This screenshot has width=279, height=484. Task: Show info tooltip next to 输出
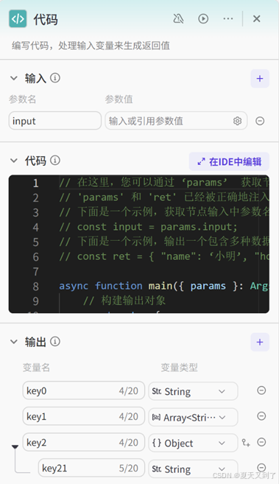55,341
